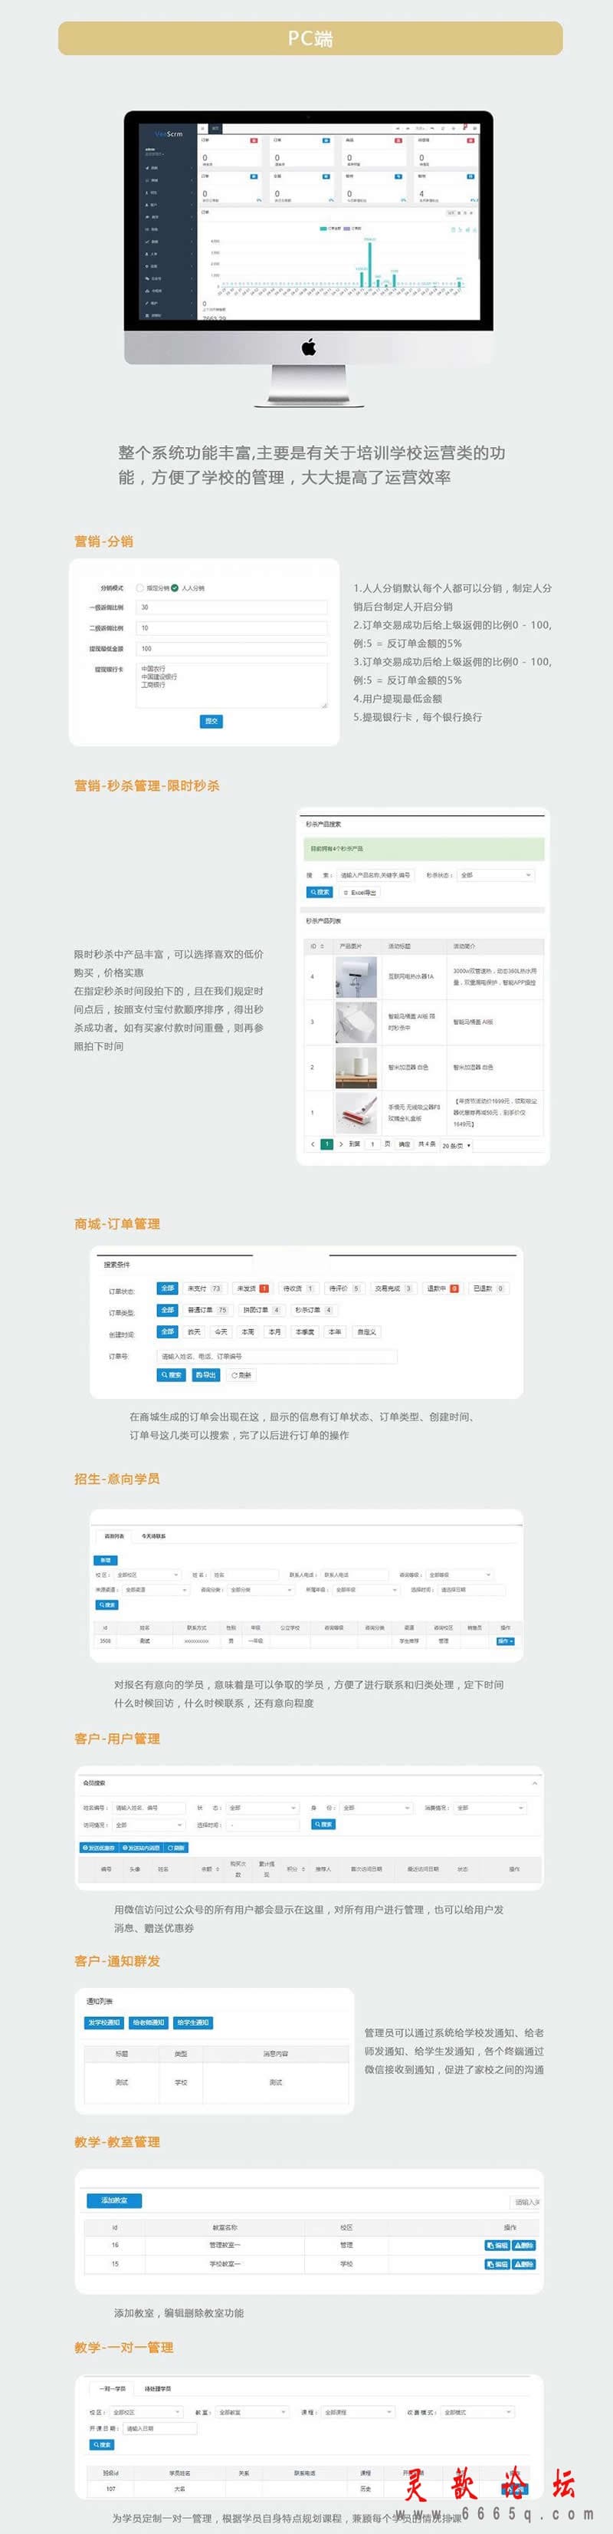
Task: Click the 一级返佣比例 field showing 30
Action: [x=231, y=607]
